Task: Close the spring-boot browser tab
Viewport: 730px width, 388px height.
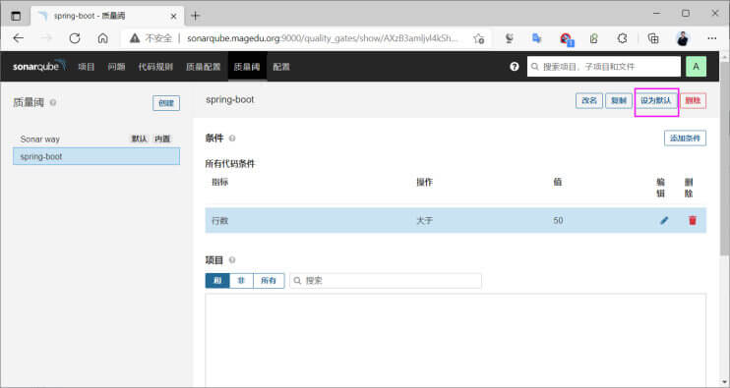Action: point(174,17)
